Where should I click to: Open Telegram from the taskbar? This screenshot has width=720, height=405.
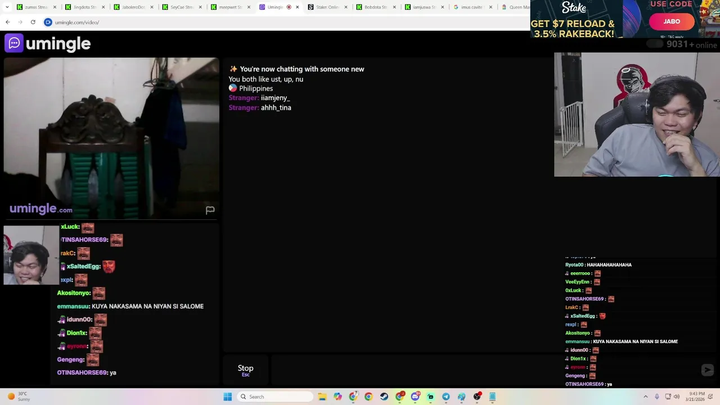click(x=445, y=397)
